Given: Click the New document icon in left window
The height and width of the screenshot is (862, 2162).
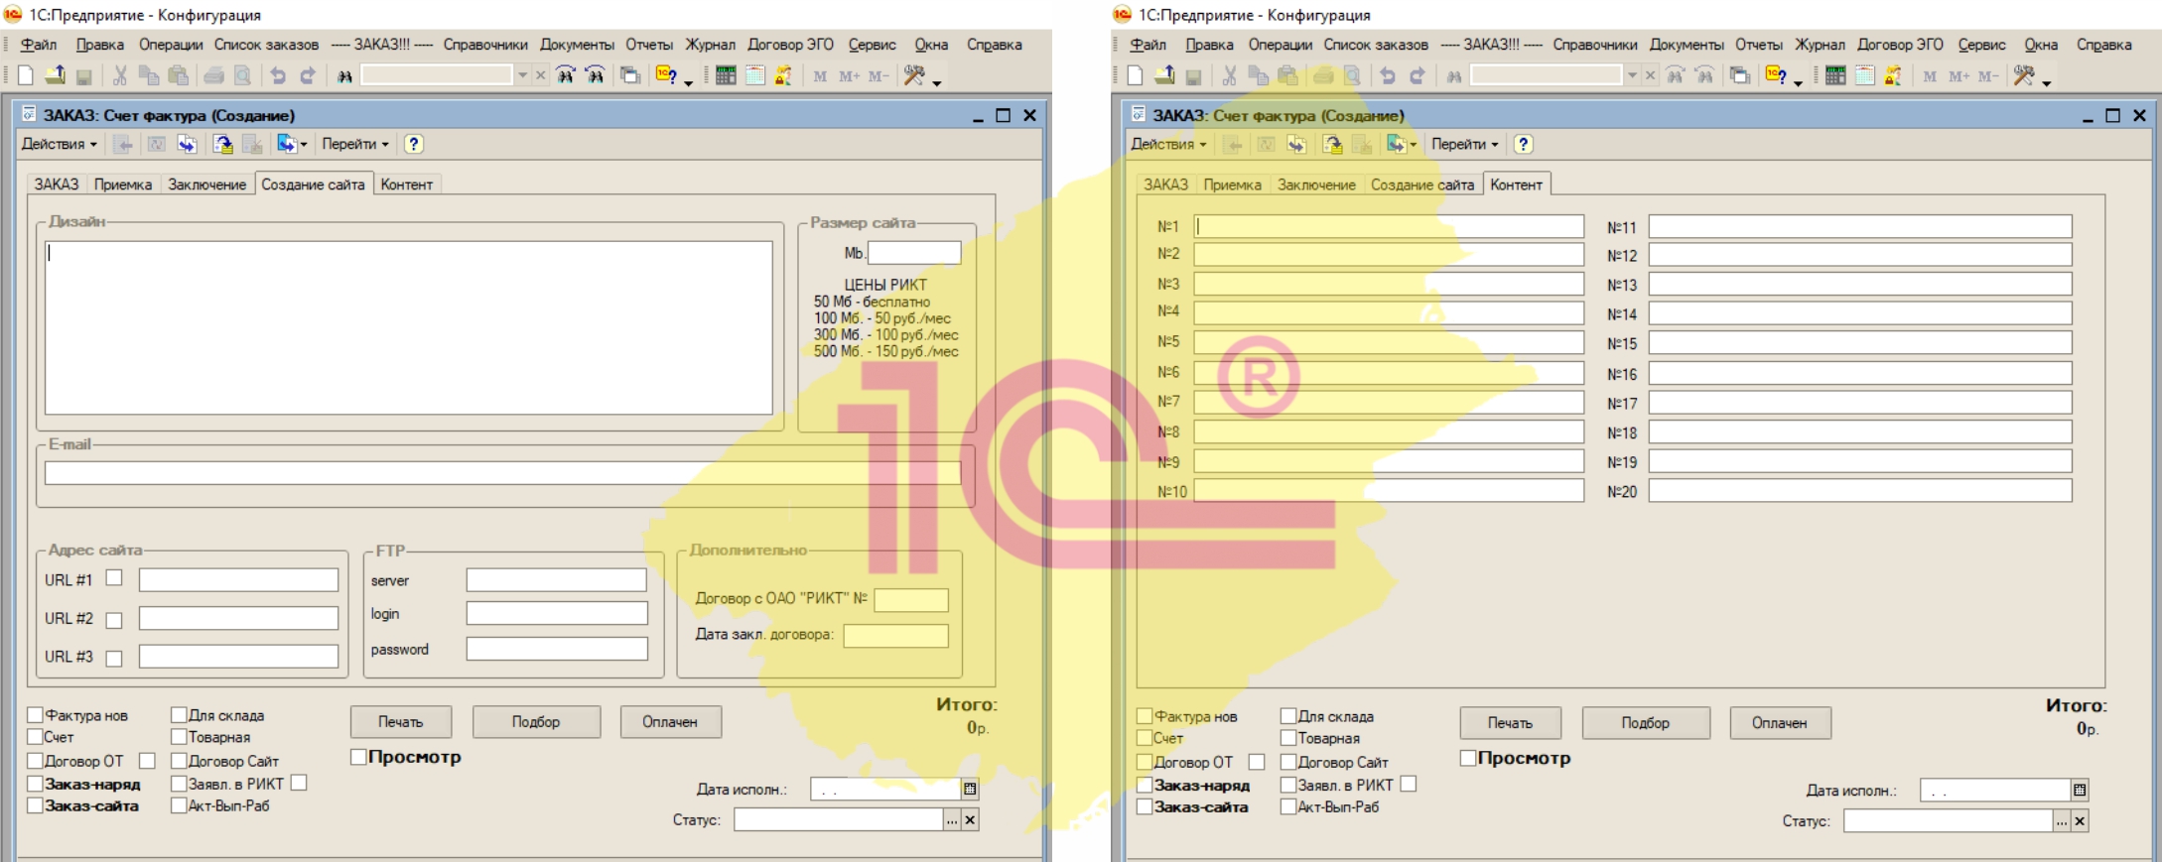Looking at the screenshot, I should click(26, 75).
